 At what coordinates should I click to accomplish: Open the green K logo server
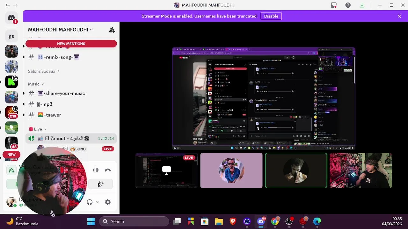coord(11,82)
